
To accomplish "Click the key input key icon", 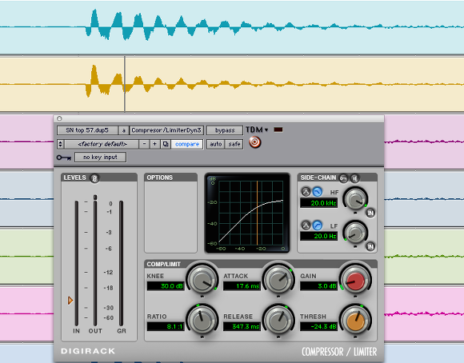I will (x=64, y=158).
